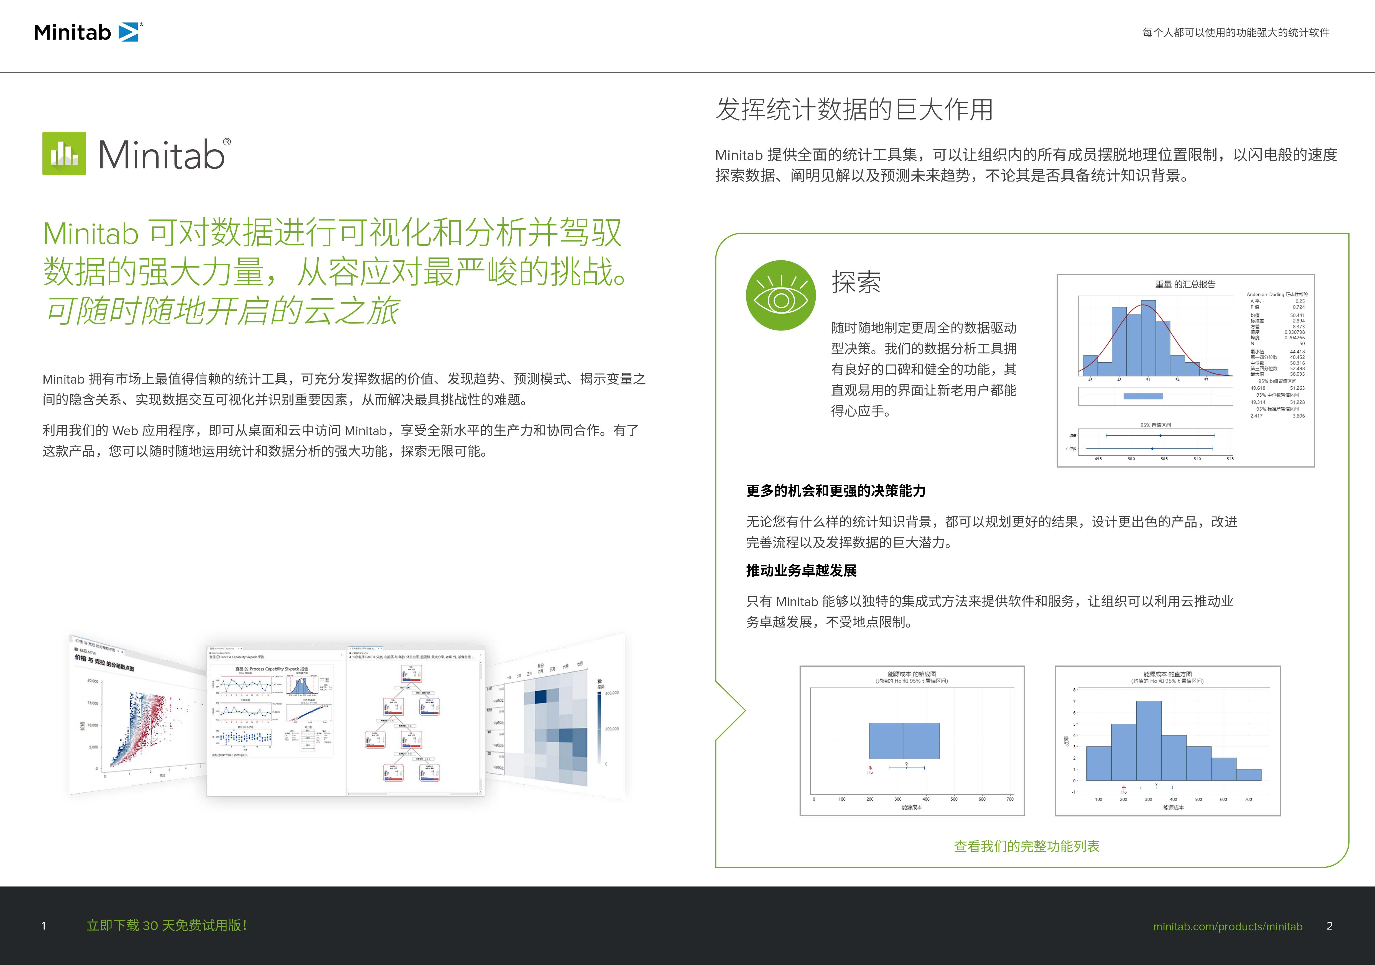Click the paragraph starting Minitab 提供全面的统计工具集
The height and width of the screenshot is (965, 1375).
1026,165
